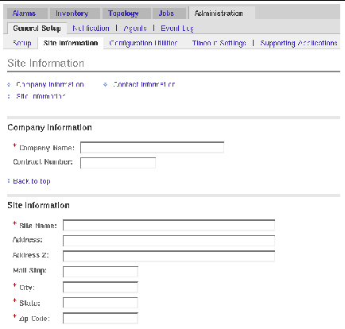Open Timeout Settings tab

pos(219,43)
